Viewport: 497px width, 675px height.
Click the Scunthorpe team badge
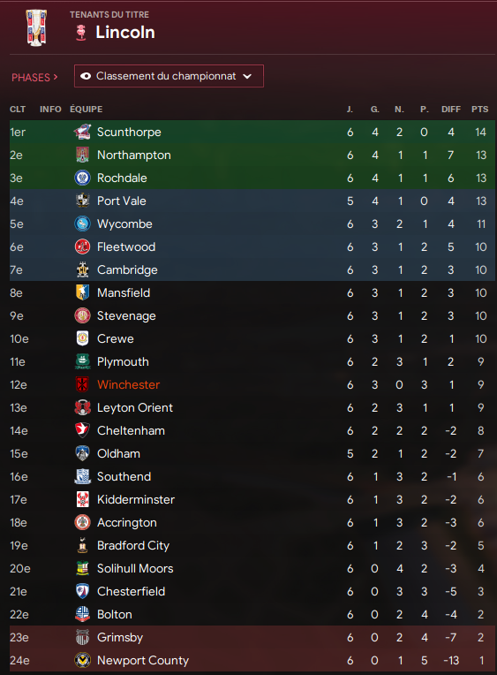(82, 132)
